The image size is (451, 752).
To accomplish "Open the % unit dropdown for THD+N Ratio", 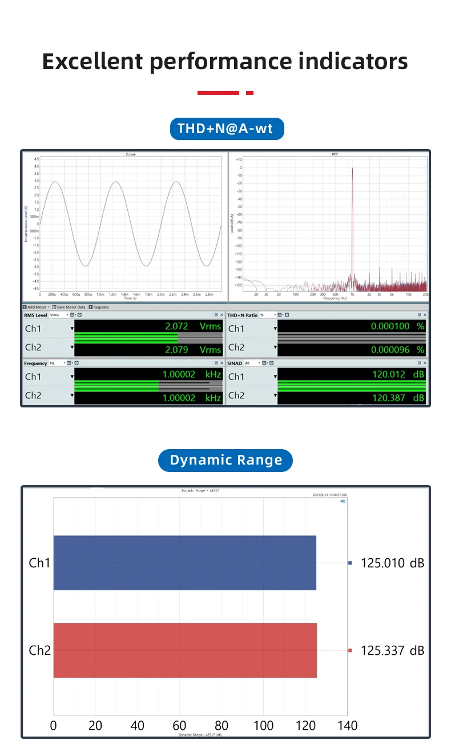I will [x=268, y=315].
